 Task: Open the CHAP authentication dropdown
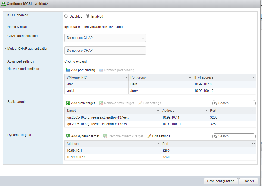105,38
